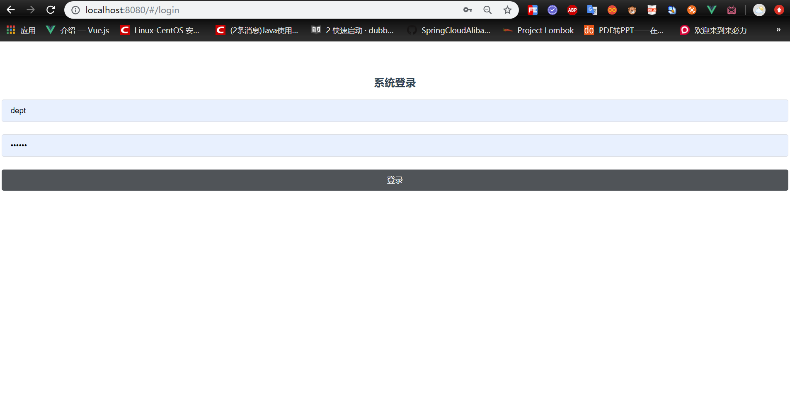Click the pink TV Bilibili extension icon
790x400 pixels.
pos(732,10)
